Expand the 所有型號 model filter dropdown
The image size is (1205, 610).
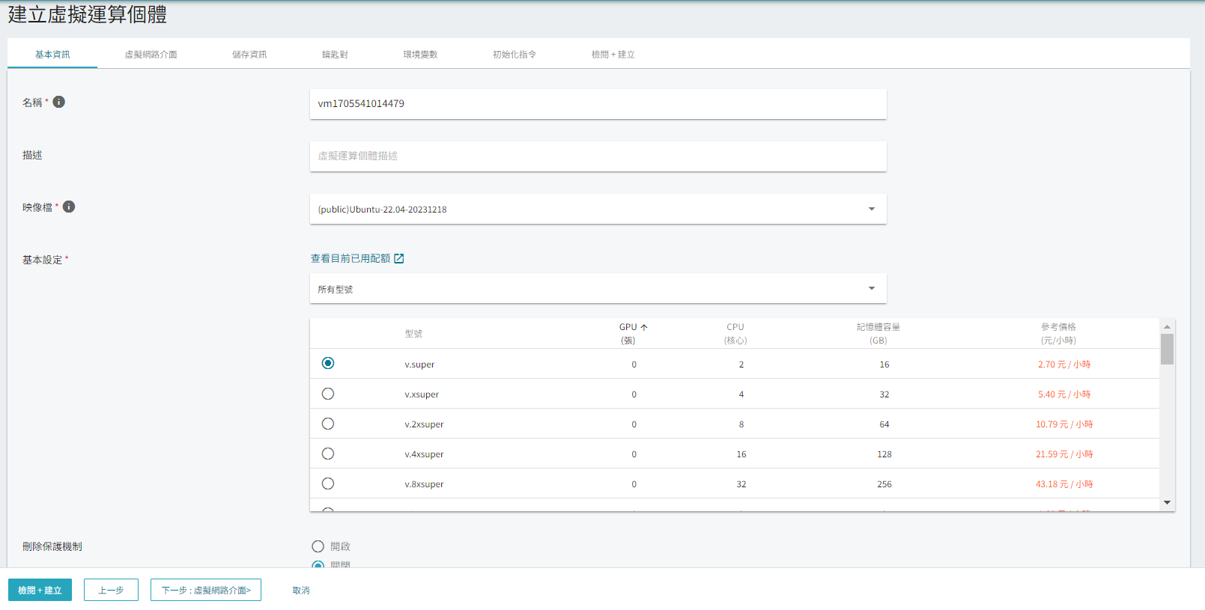598,288
